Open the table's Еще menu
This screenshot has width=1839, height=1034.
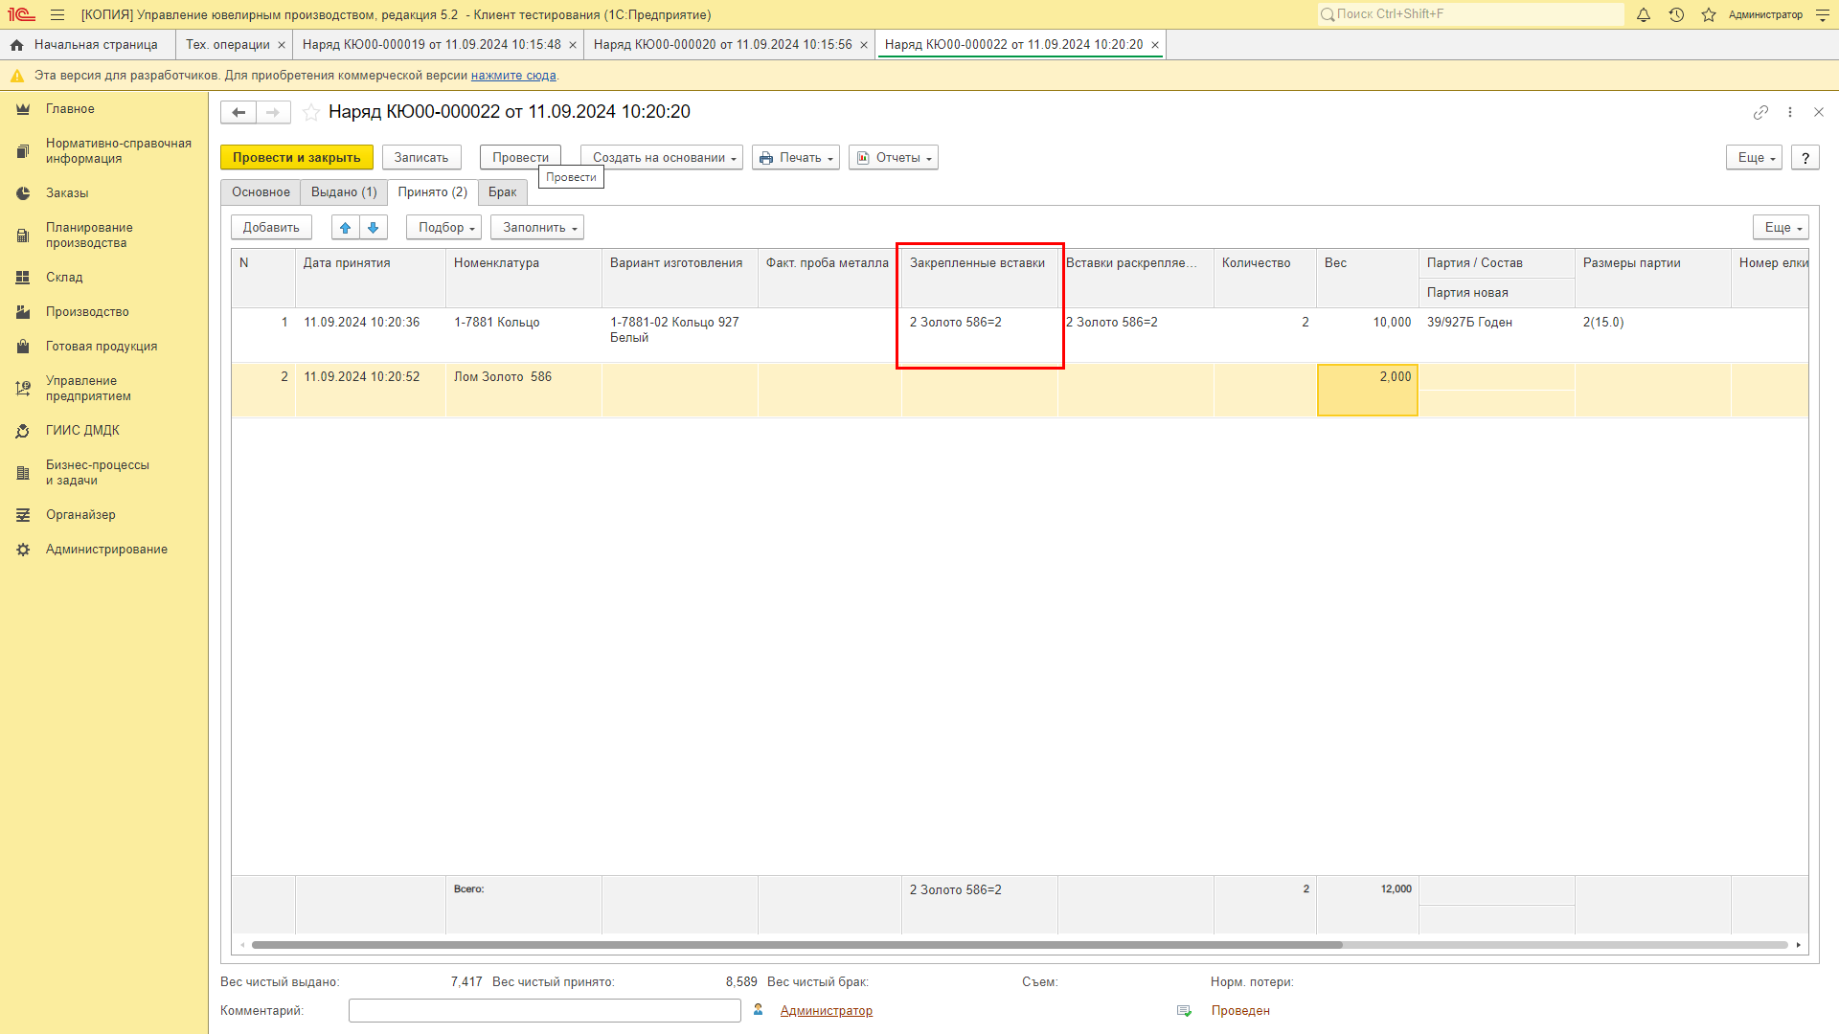(1781, 228)
